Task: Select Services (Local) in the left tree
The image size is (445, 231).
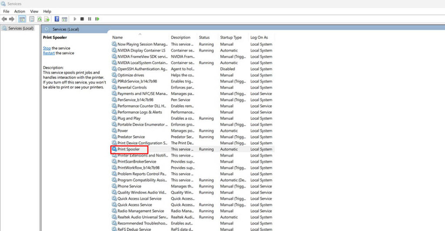Action: (21, 28)
